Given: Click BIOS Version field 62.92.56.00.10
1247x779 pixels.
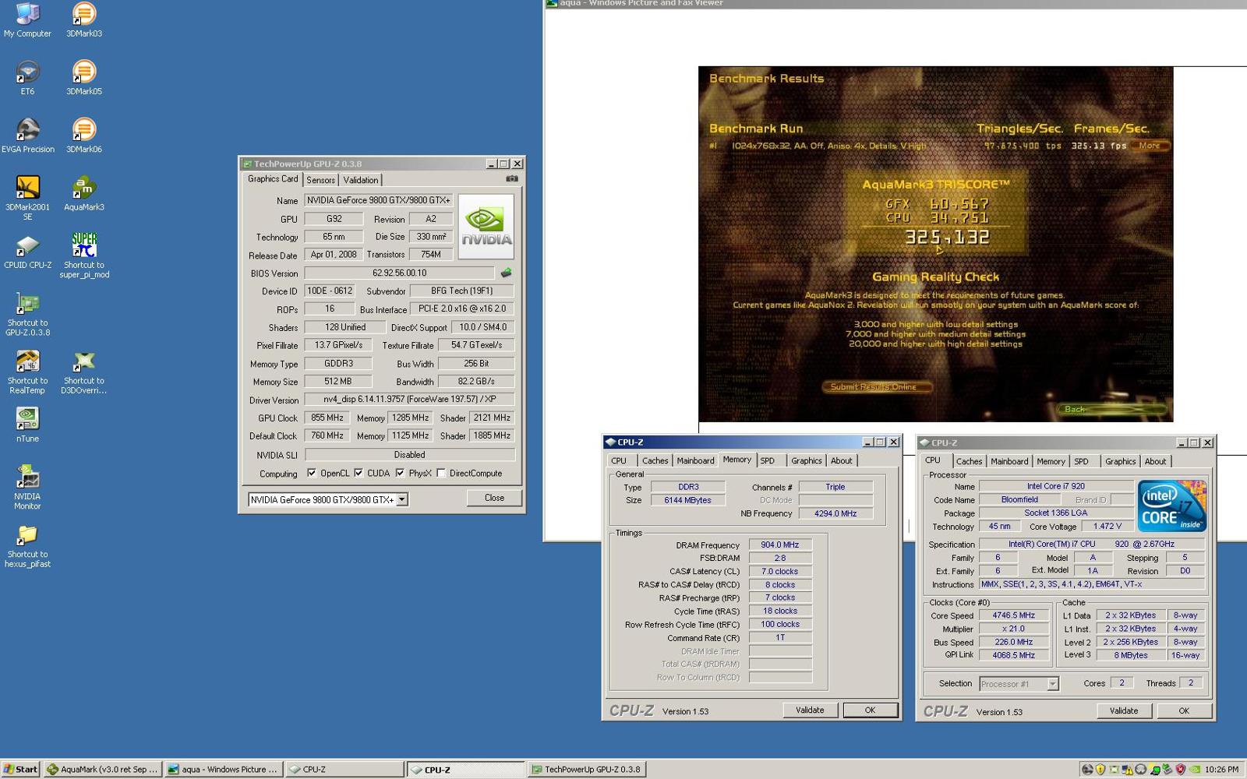Looking at the screenshot, I should tap(399, 273).
